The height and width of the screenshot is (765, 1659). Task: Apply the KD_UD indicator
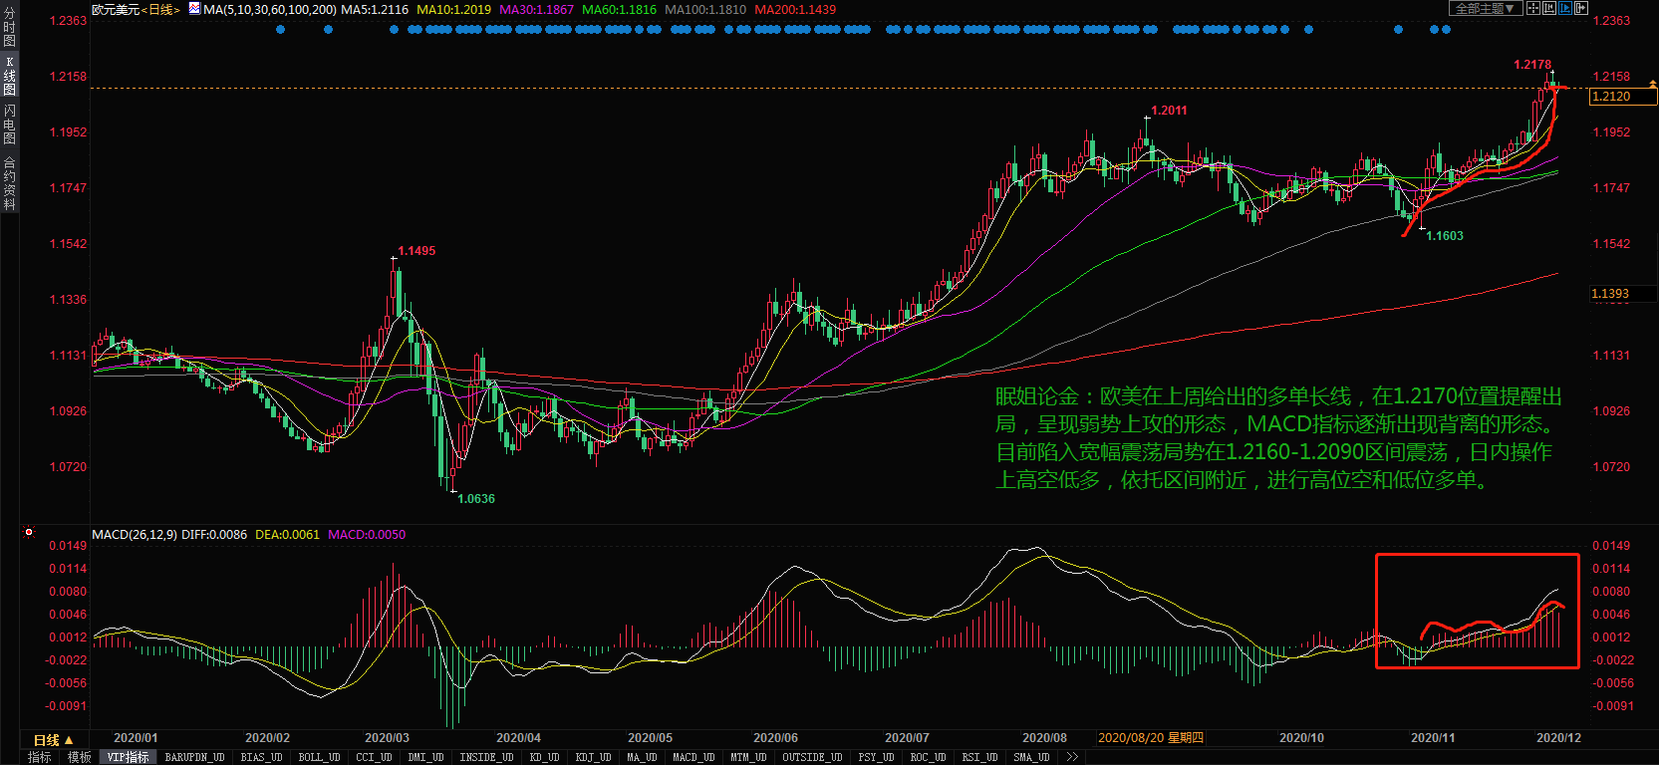(544, 757)
